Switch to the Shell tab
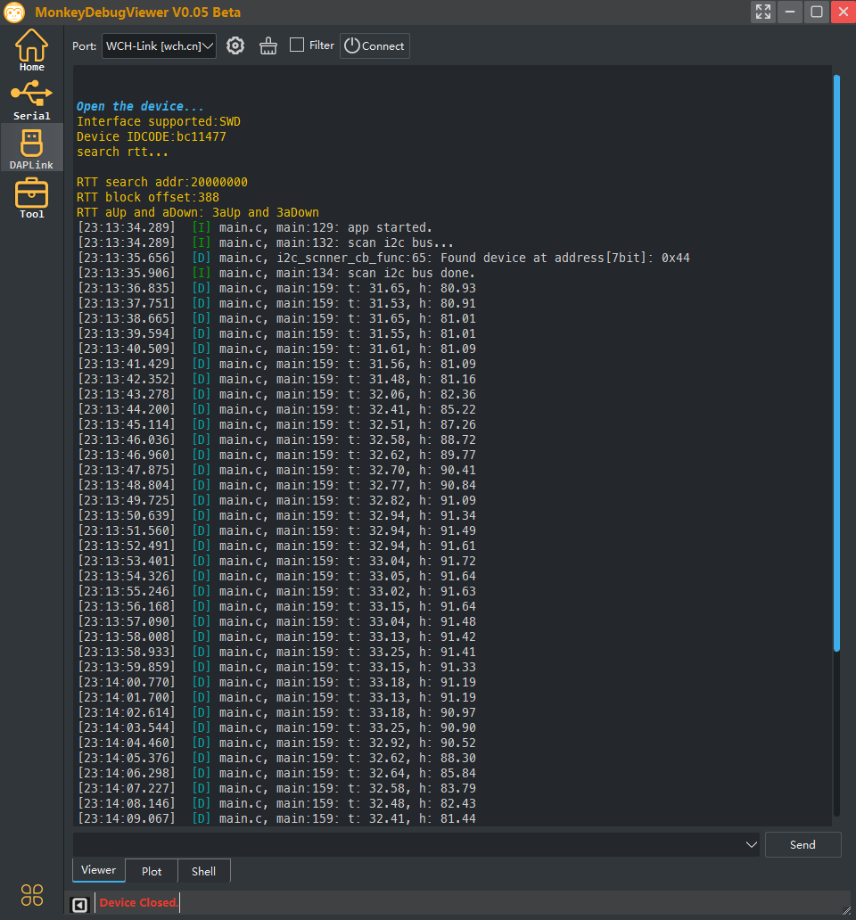The image size is (856, 920). click(203, 871)
